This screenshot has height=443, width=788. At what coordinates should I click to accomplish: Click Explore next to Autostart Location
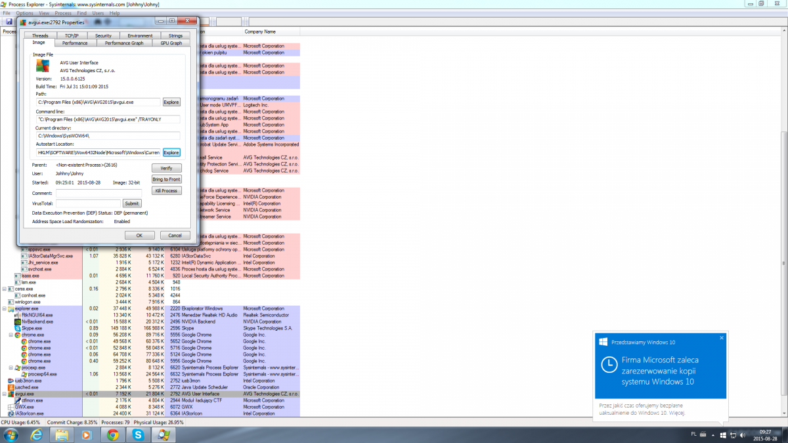[171, 152]
